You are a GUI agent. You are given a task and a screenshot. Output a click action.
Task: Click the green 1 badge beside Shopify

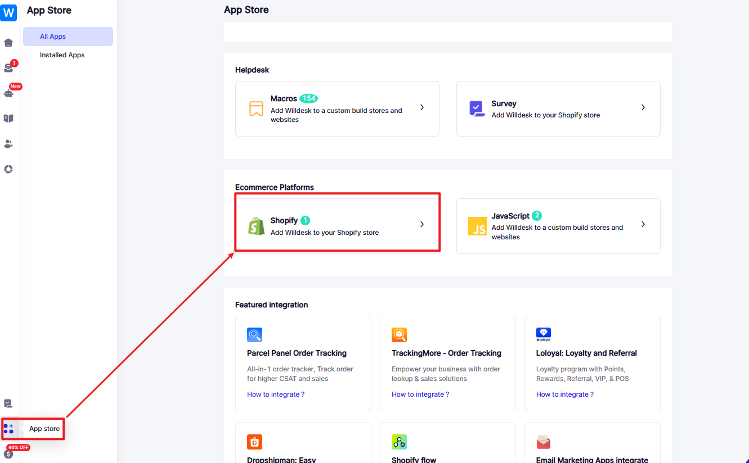pos(305,220)
